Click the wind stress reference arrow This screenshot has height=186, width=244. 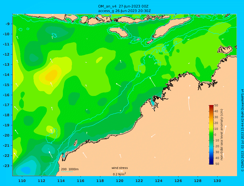tap(120, 171)
